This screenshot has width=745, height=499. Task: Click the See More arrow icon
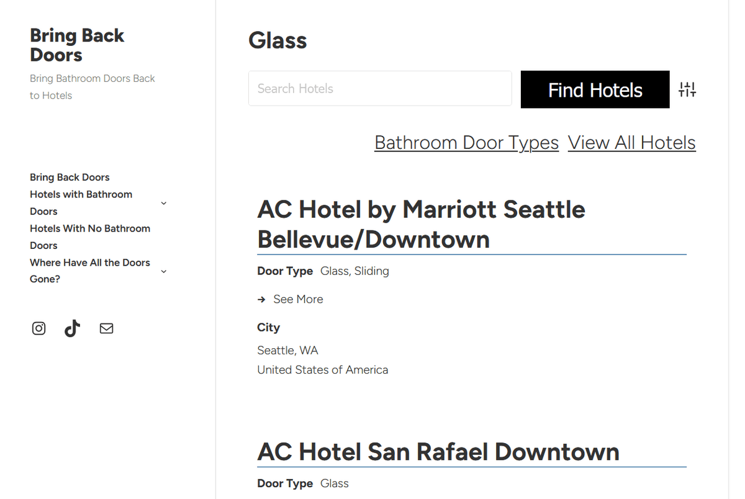click(261, 299)
